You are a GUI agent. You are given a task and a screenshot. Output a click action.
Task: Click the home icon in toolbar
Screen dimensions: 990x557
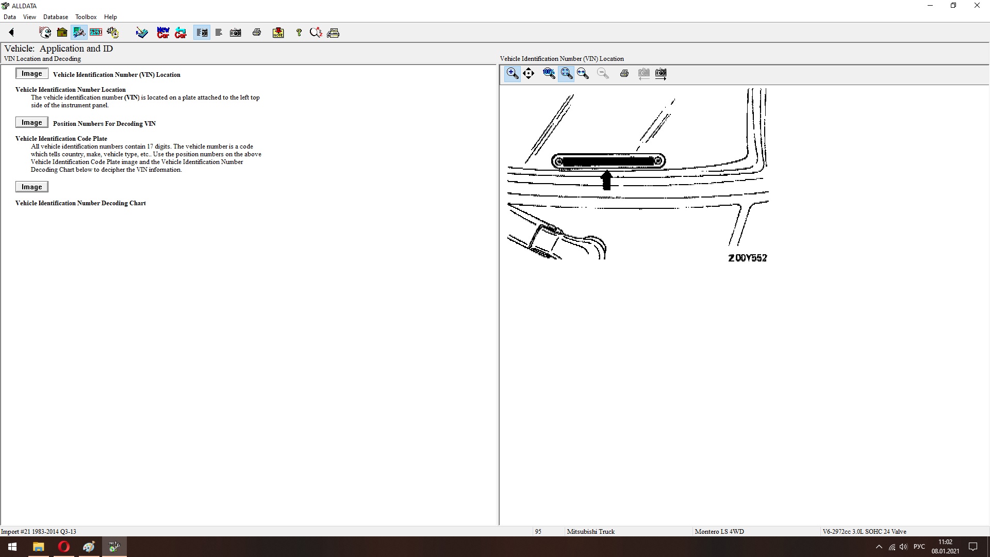[62, 32]
